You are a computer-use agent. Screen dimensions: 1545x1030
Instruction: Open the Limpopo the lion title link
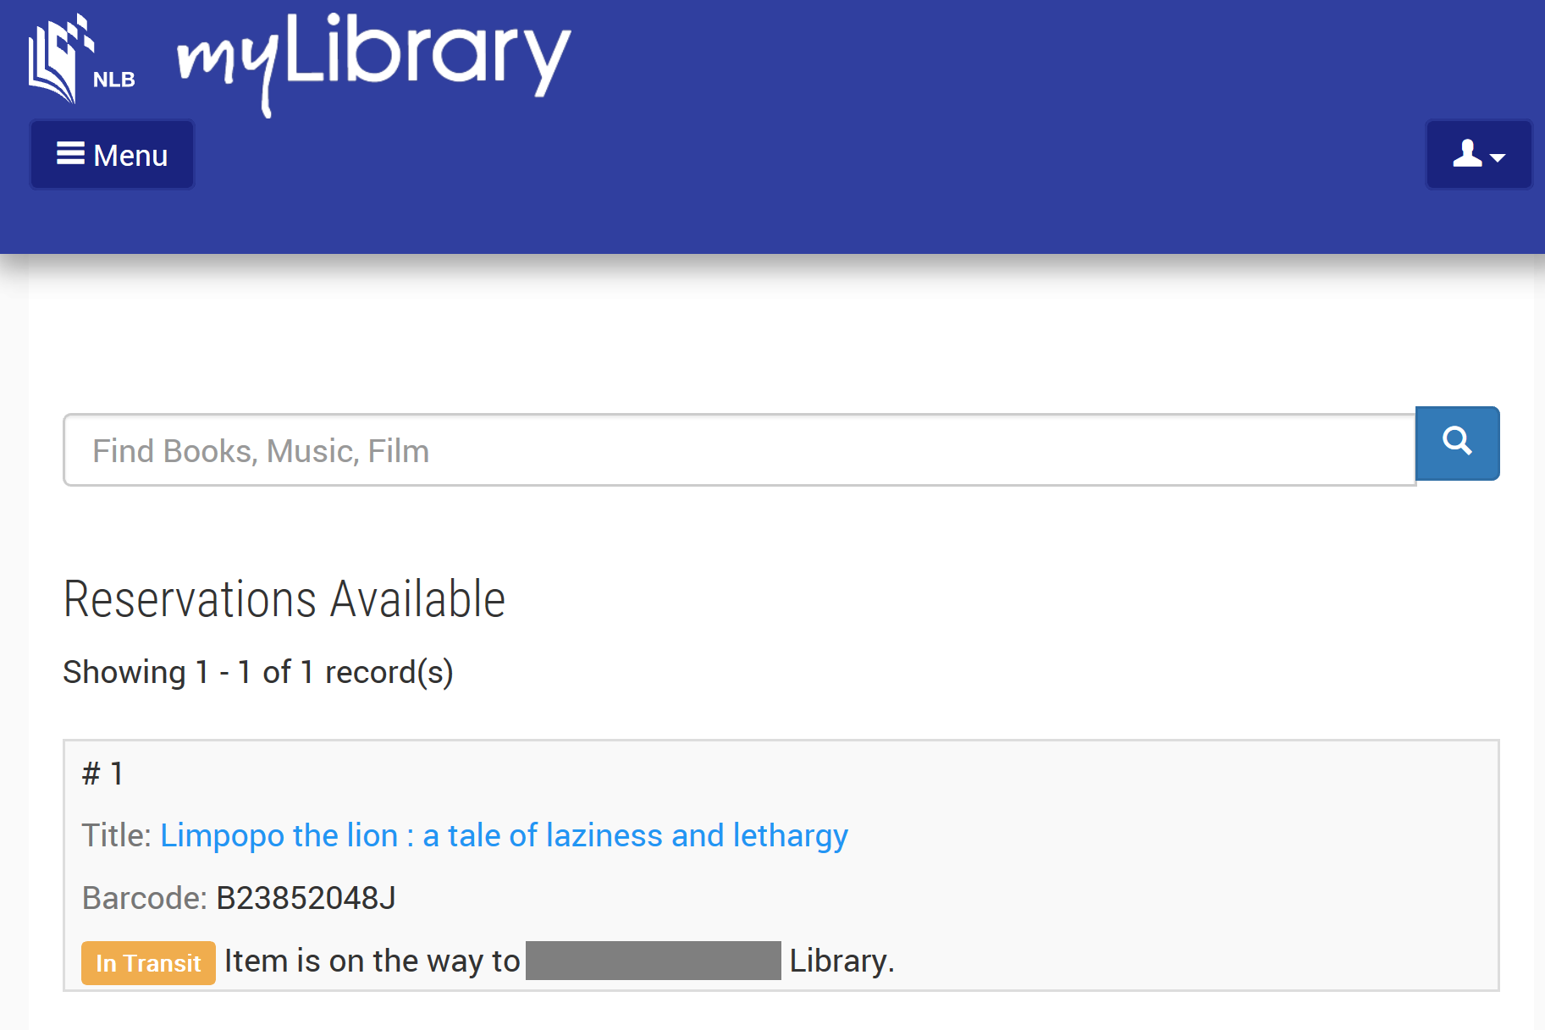[504, 835]
